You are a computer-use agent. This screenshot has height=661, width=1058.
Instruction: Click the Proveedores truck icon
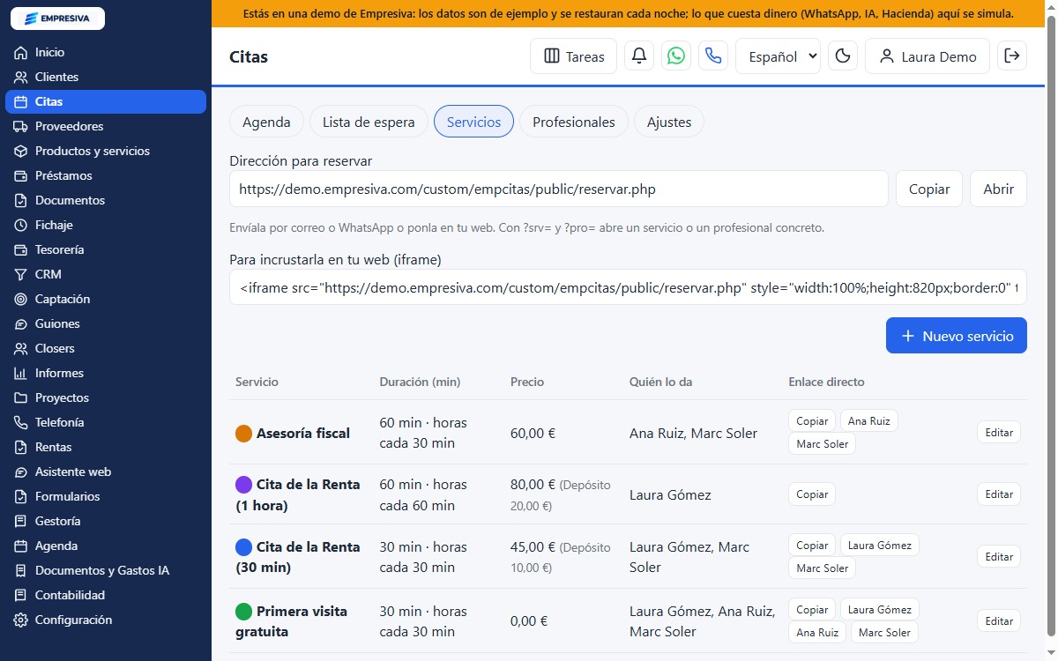21,127
